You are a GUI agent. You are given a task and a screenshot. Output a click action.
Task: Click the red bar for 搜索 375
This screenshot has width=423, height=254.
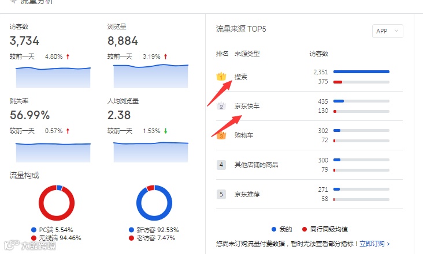coord(337,82)
